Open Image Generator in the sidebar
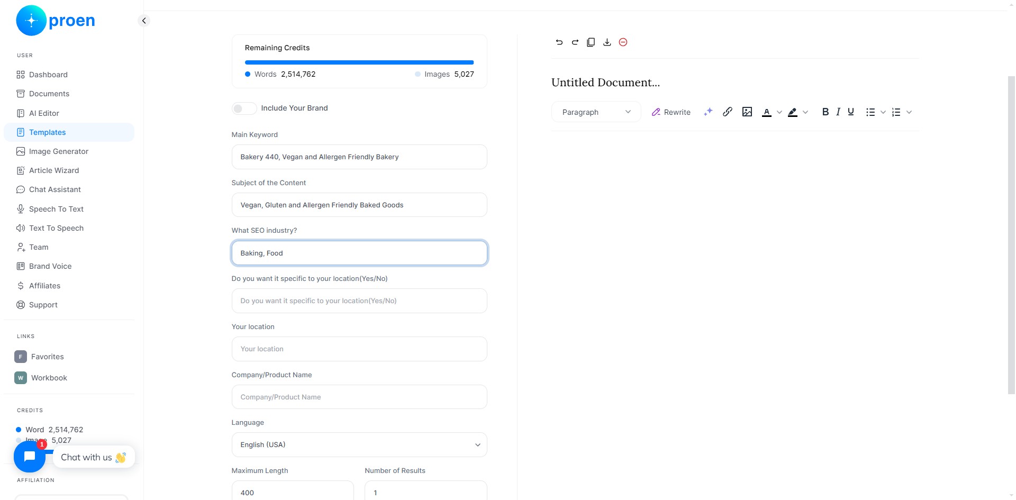1016x500 pixels. pyautogui.click(x=69, y=151)
